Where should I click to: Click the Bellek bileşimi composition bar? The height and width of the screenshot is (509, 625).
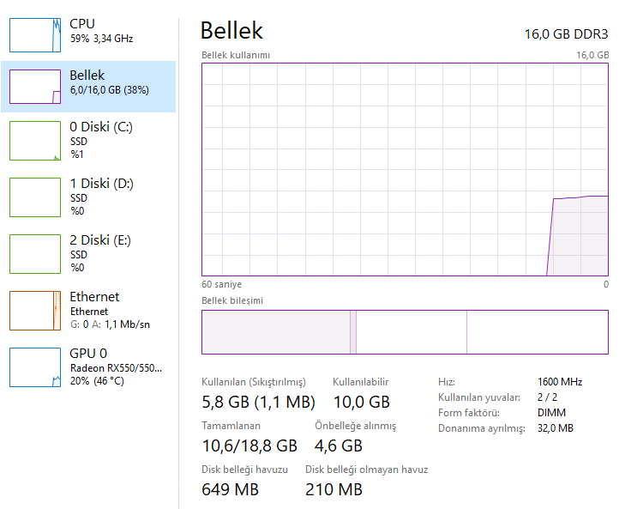(405, 332)
